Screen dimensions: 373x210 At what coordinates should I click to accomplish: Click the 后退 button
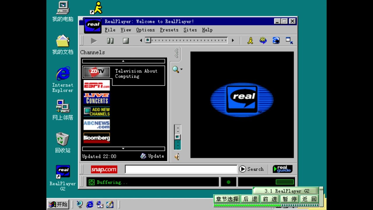[250, 199]
